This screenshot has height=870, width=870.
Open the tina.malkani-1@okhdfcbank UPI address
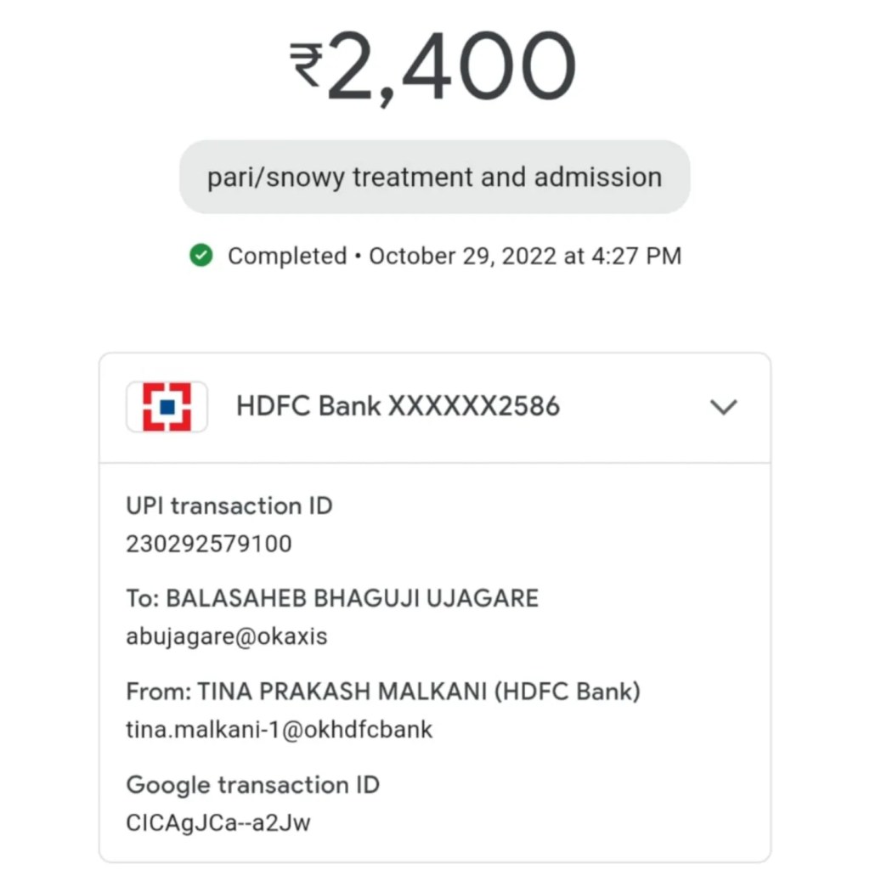tap(279, 729)
